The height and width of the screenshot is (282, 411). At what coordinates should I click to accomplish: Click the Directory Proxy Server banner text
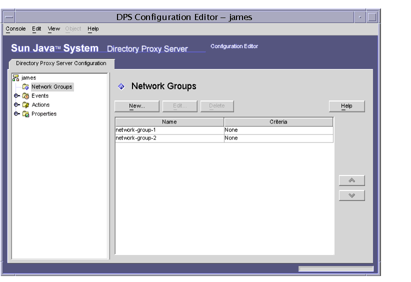click(x=147, y=49)
